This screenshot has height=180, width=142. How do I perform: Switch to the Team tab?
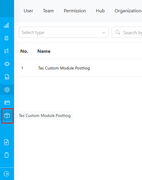pyautogui.click(x=48, y=11)
